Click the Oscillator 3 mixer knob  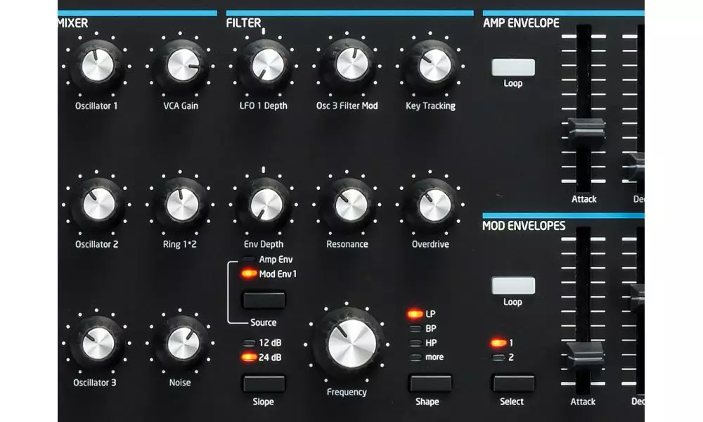[x=97, y=343]
